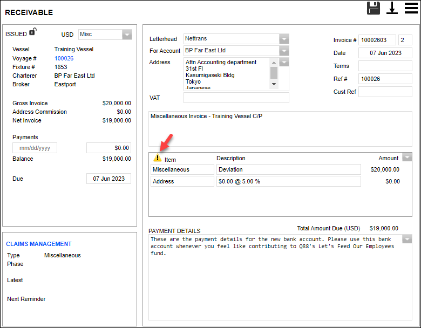This screenshot has width=421, height=328.
Task: Click the unlocked padlock icon beside ISSUED
Action: pos(32,32)
